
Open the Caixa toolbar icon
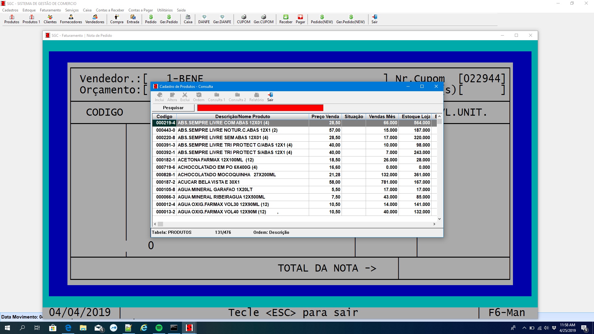point(188,19)
